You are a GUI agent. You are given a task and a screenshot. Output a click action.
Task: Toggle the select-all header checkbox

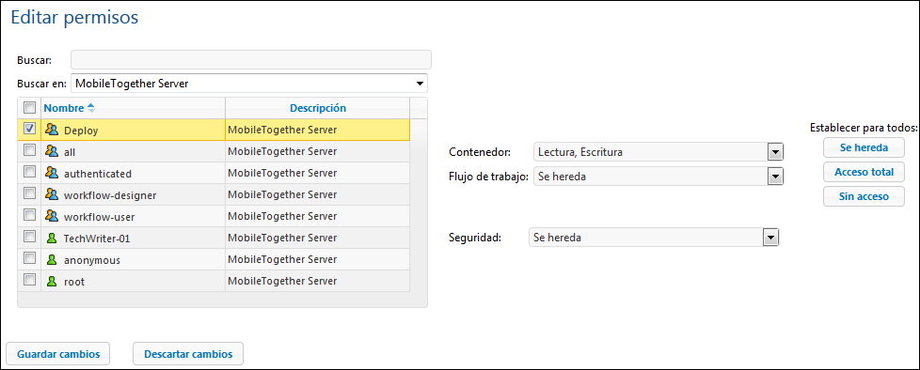pos(29,107)
